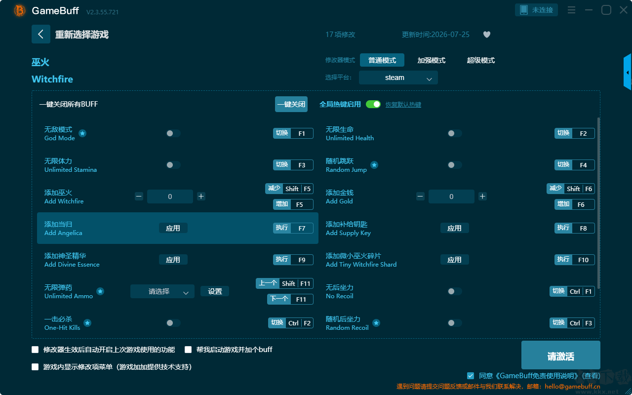Click the Add Gold amount input field
Screen dimensions: 632x395
[x=451, y=197]
